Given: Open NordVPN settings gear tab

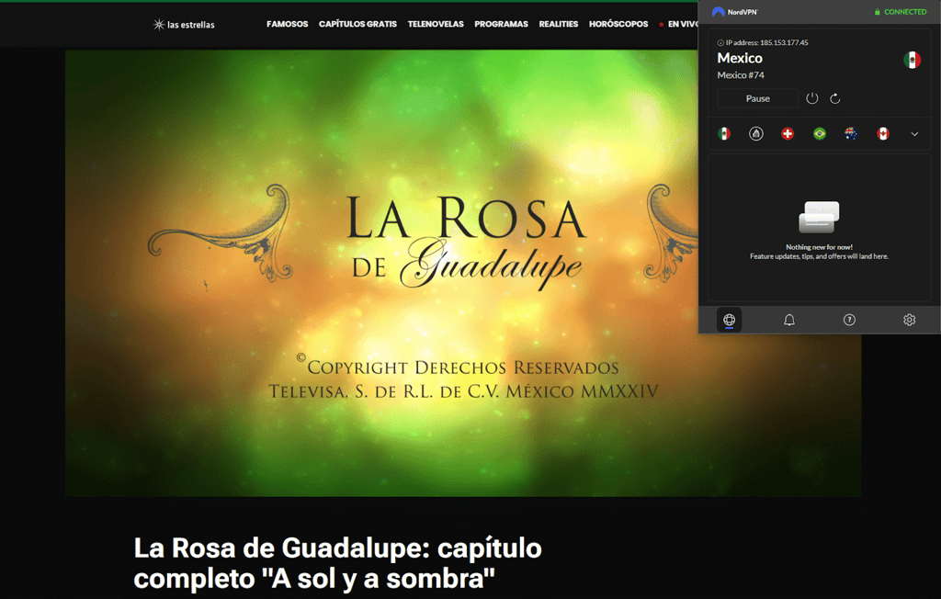Looking at the screenshot, I should pos(909,320).
